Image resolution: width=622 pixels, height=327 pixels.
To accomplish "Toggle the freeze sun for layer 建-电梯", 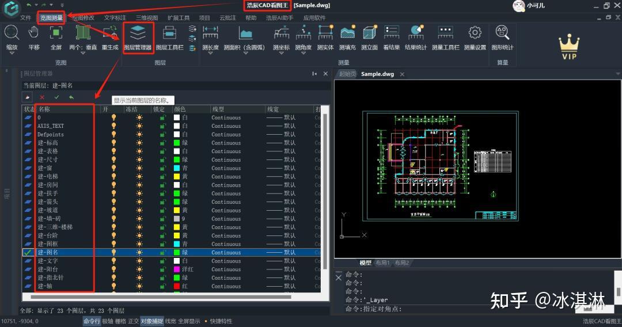I will (x=139, y=176).
